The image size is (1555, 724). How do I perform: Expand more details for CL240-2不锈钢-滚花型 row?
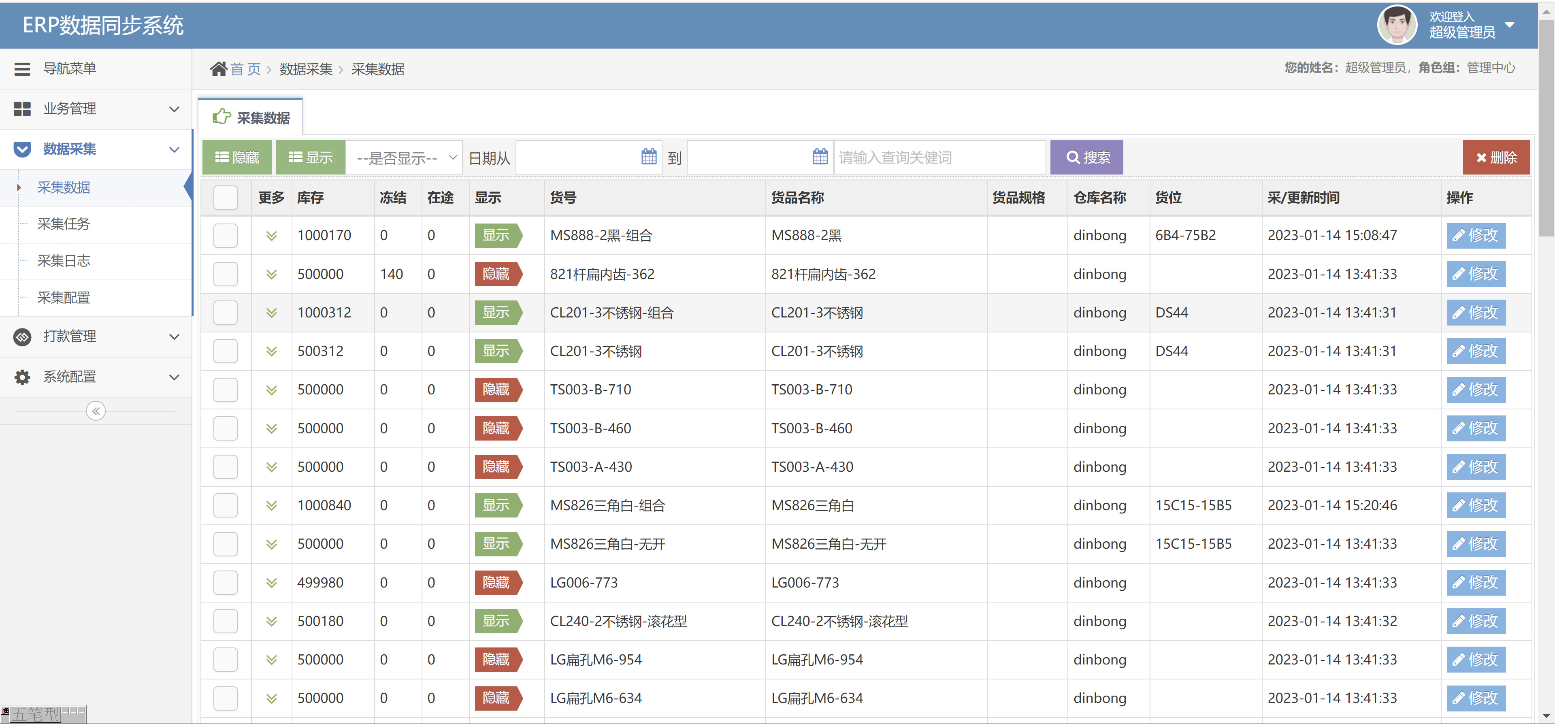point(272,622)
